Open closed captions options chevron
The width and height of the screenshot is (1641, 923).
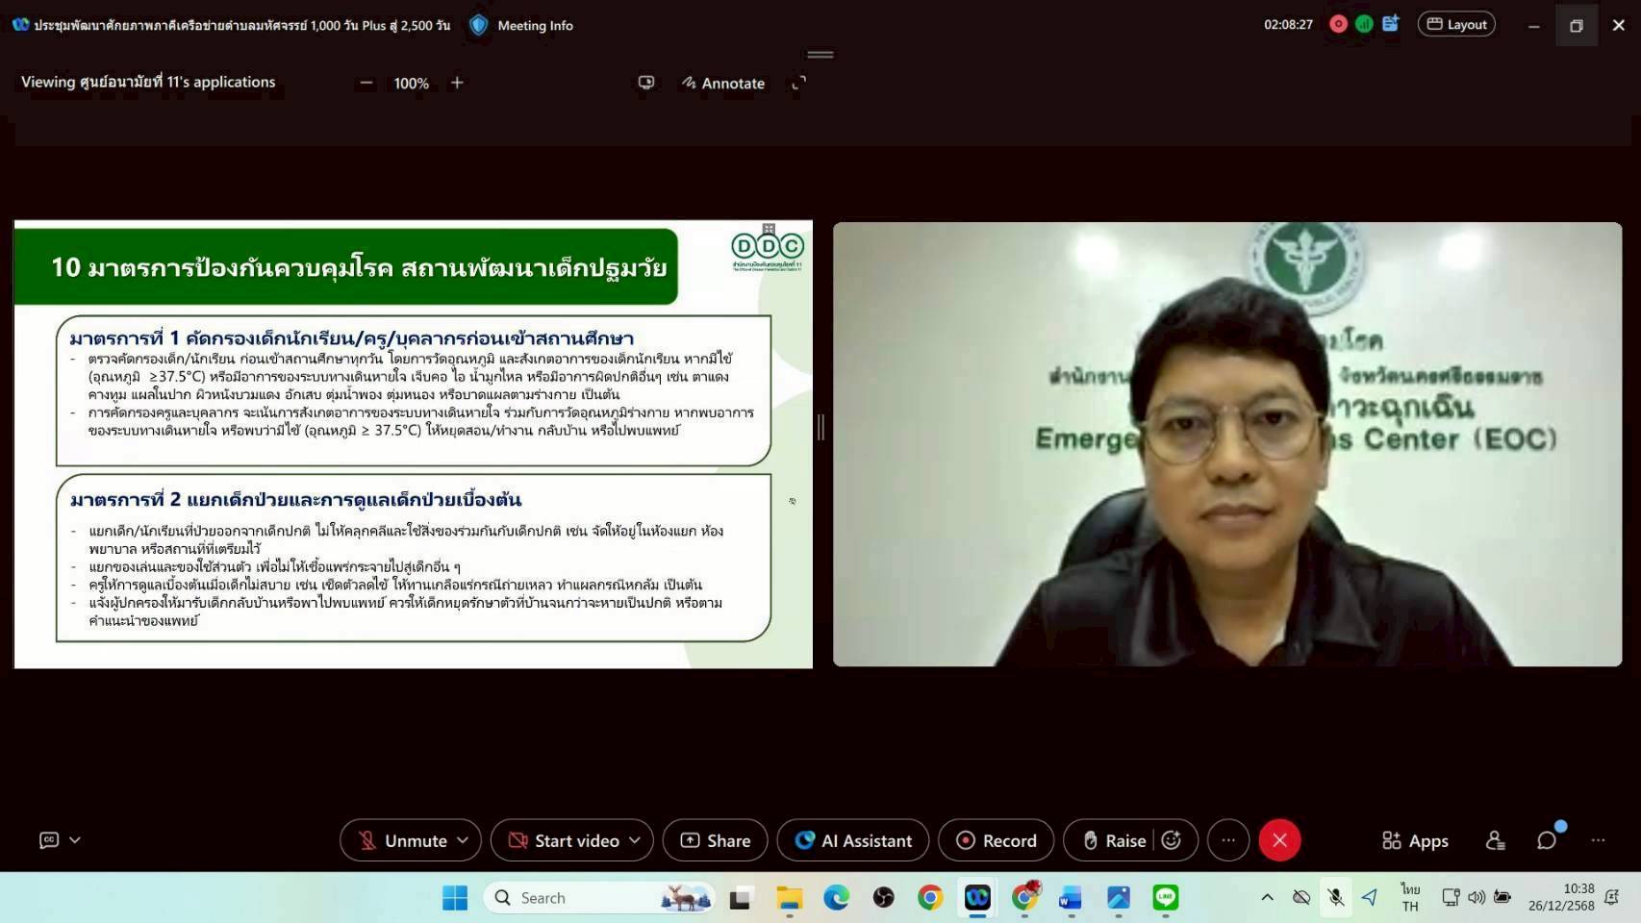tap(75, 840)
